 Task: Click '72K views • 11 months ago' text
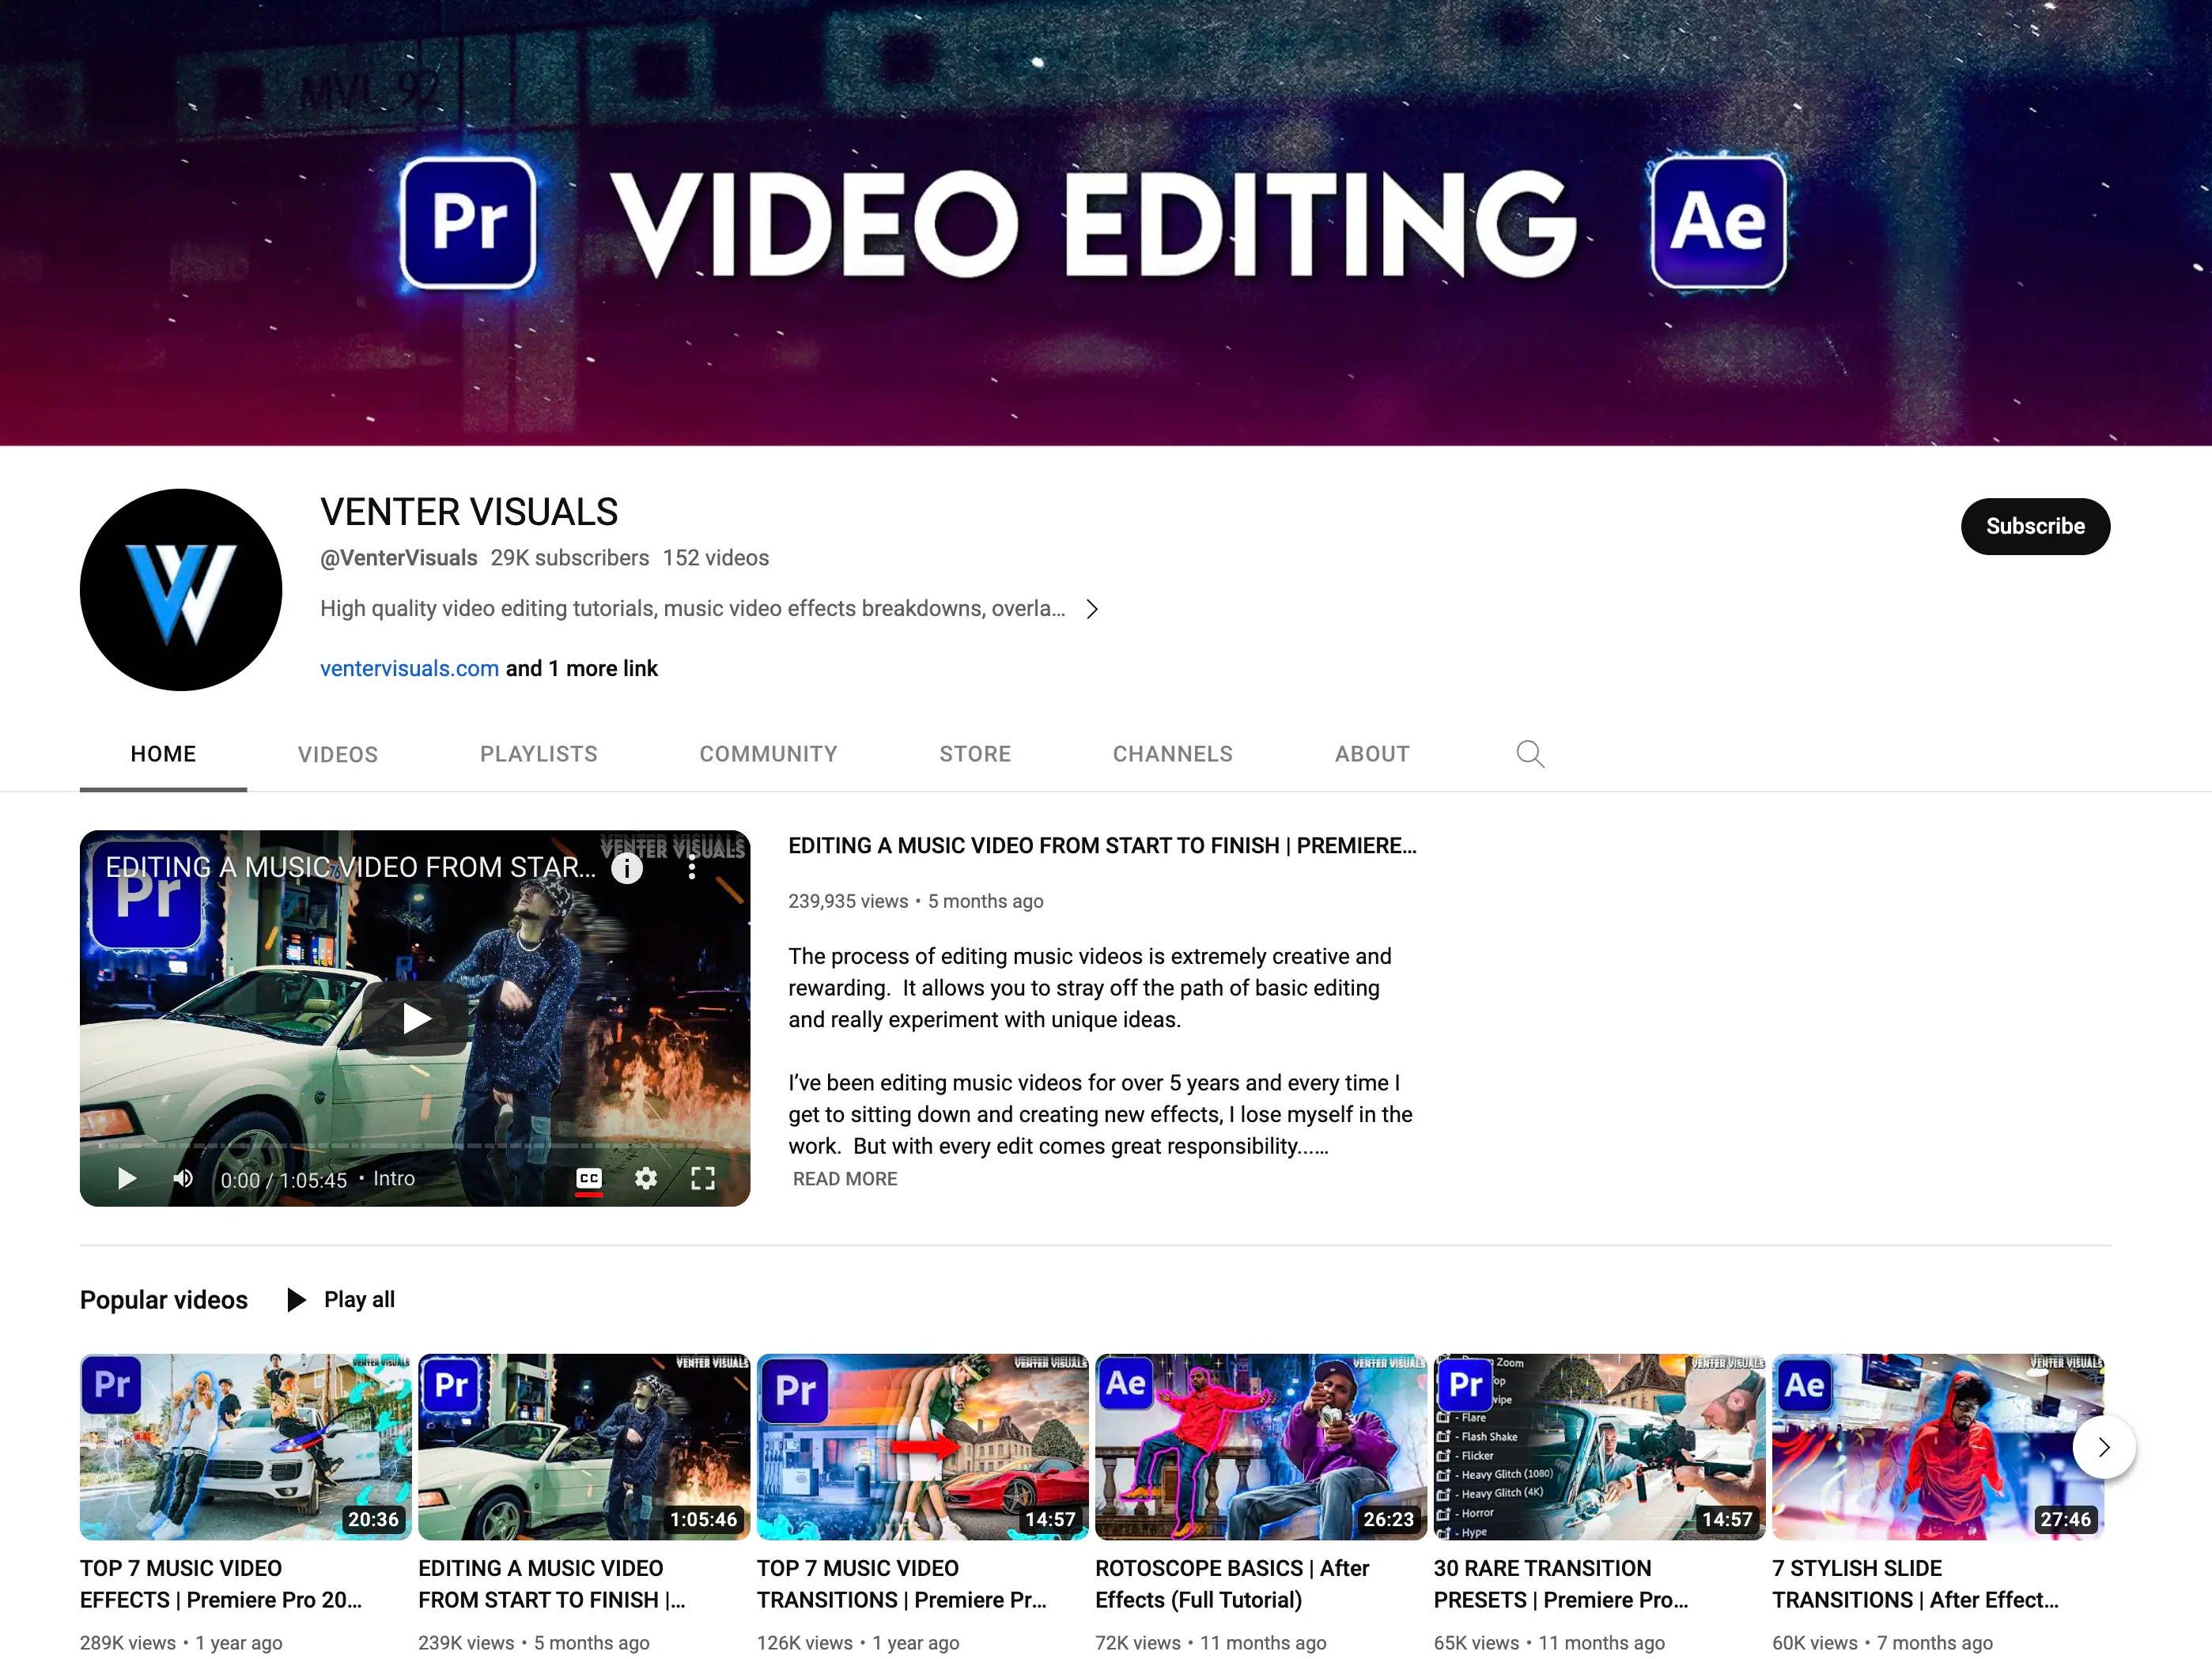pos(1211,1643)
